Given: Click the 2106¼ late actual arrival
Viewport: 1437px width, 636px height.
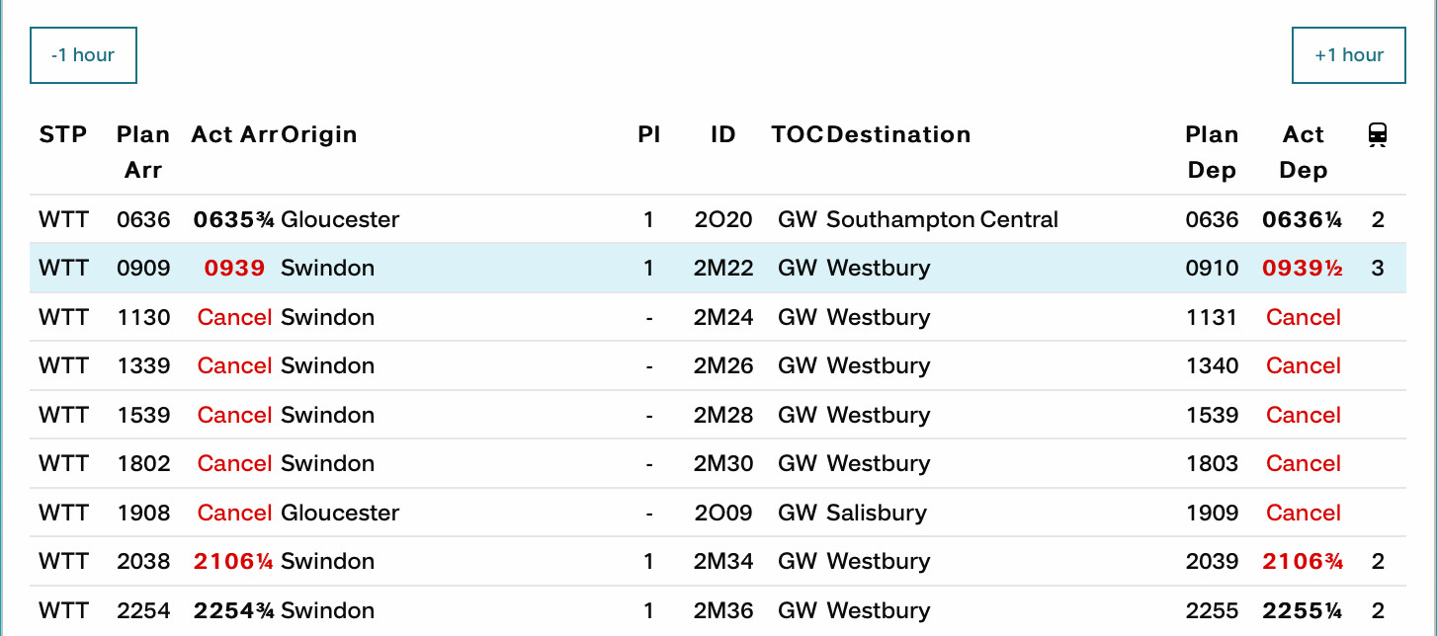Looking at the screenshot, I should pyautogui.click(x=234, y=561).
